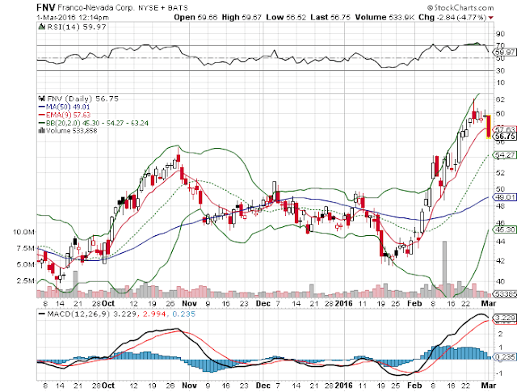The height and width of the screenshot is (392, 517).
Task: Click the 1-Mar-2016 12:14pm date stamp
Action: point(73,18)
